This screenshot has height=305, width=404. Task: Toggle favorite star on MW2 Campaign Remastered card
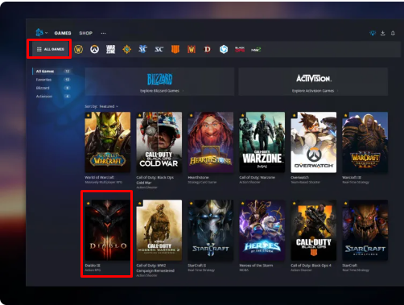(x=139, y=204)
